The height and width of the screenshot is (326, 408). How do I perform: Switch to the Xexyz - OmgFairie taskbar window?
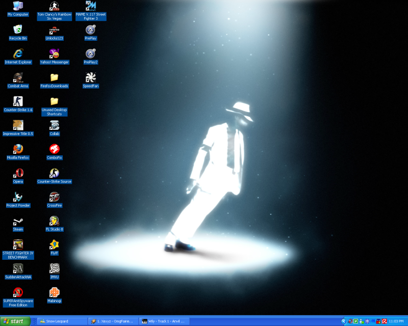point(113,321)
